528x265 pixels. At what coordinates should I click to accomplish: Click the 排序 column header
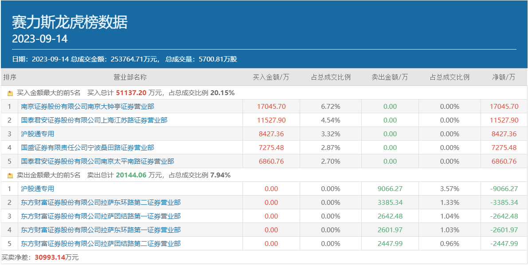coord(10,77)
